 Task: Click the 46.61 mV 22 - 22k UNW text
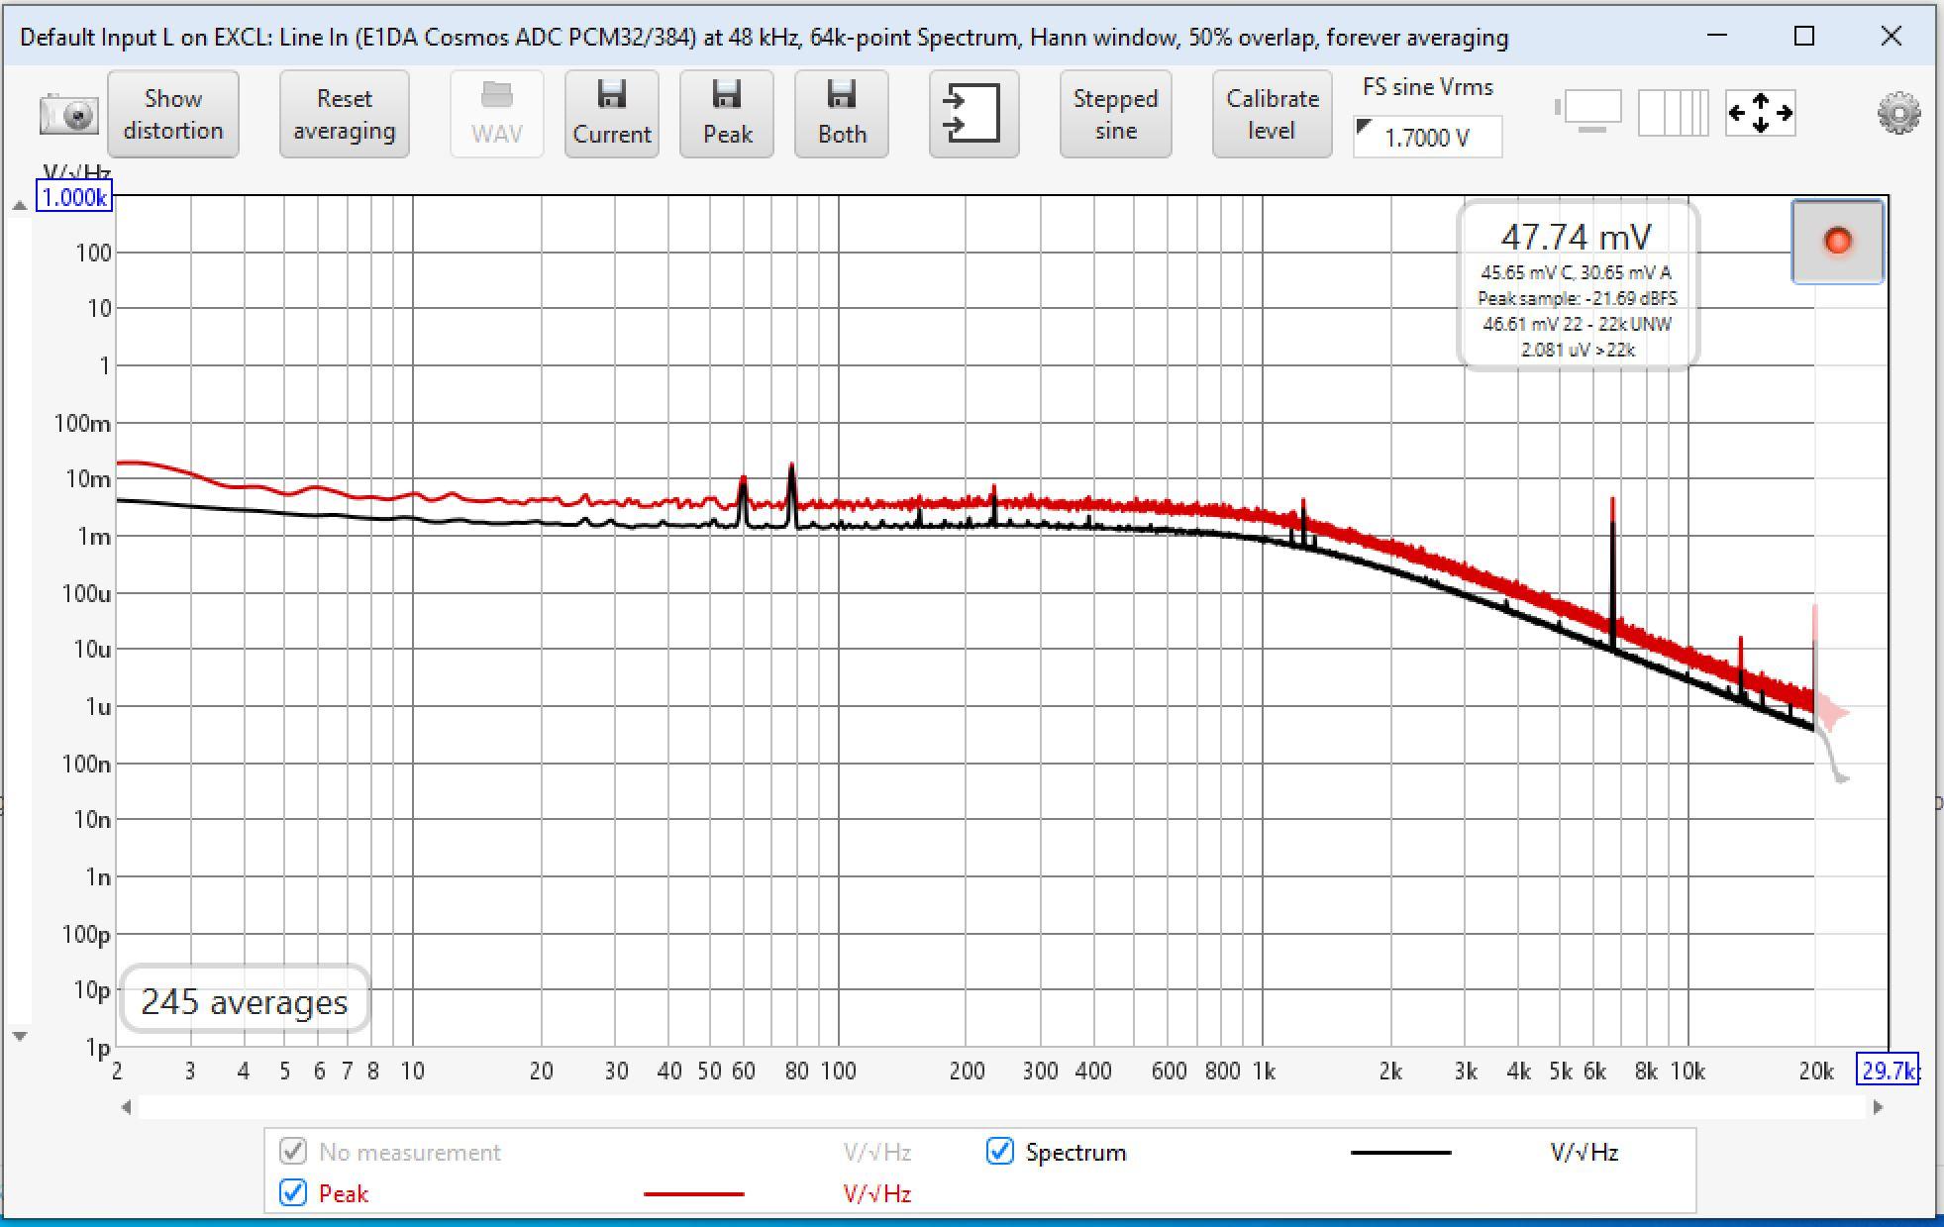tap(1577, 324)
